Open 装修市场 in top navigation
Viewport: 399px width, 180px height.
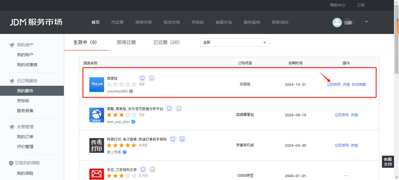143,22
